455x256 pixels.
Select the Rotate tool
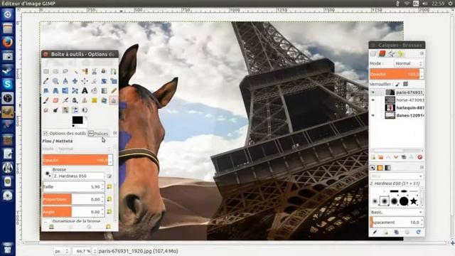coord(104,81)
